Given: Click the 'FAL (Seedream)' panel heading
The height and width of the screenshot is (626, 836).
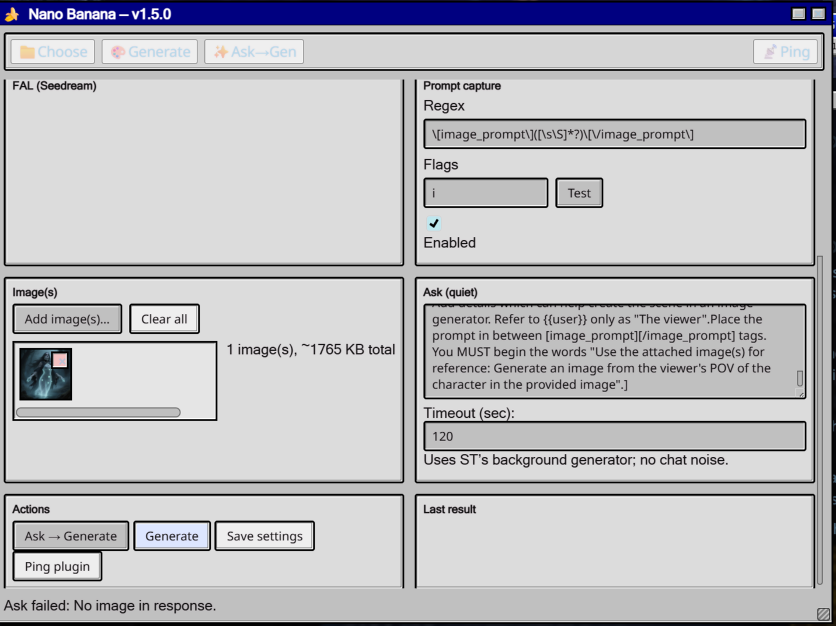Looking at the screenshot, I should (x=54, y=86).
